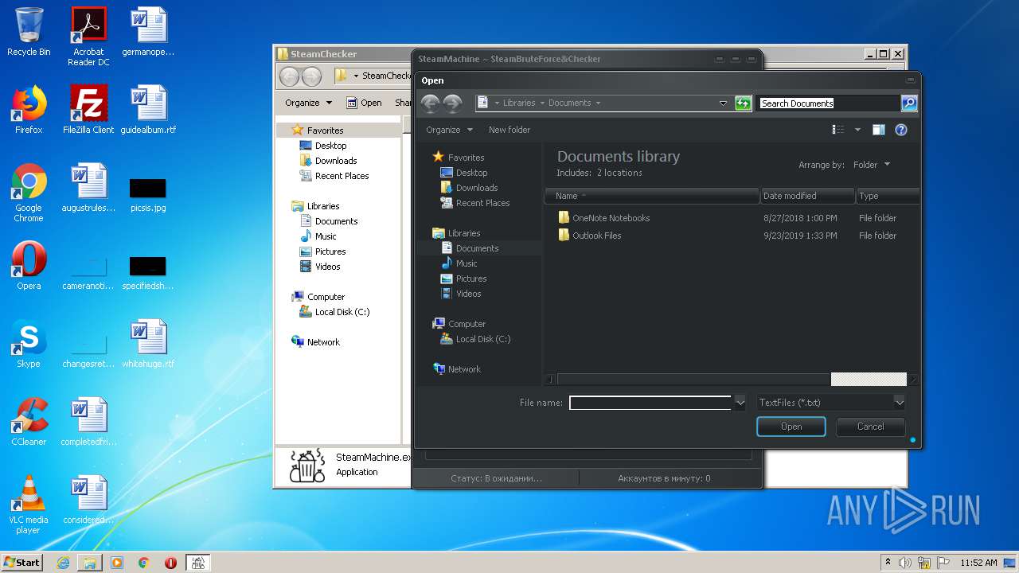Viewport: 1019px width, 573px height.
Task: Select Local Disk (C:) in SteamChecker sidebar
Action: click(334, 312)
